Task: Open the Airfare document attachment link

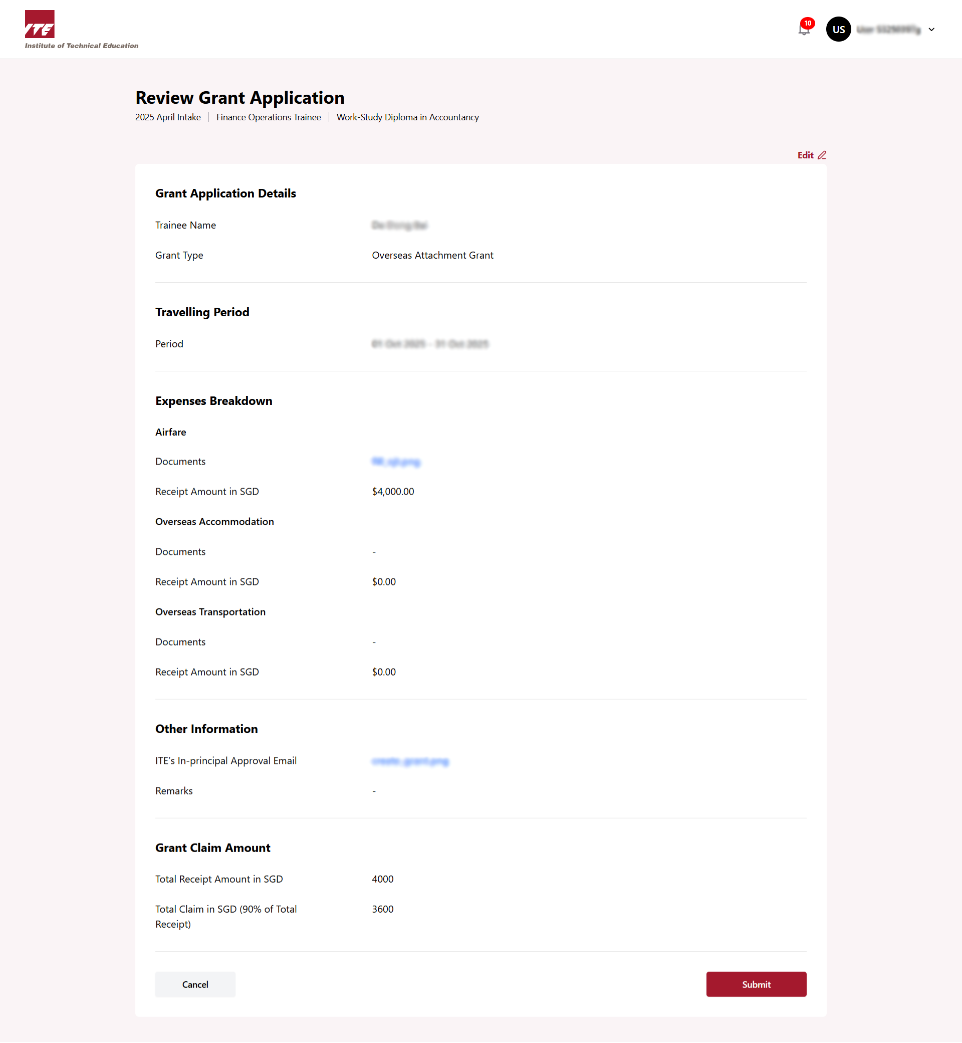Action: click(x=396, y=462)
